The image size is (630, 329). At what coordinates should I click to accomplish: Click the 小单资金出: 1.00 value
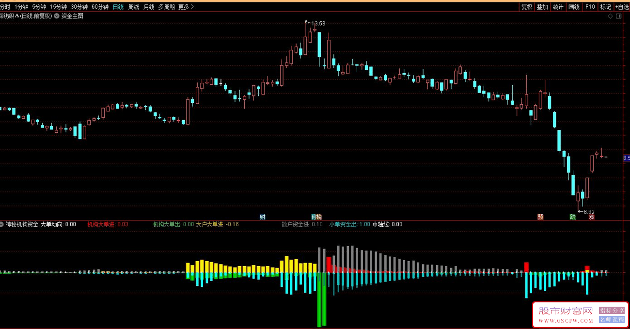tap(350, 224)
